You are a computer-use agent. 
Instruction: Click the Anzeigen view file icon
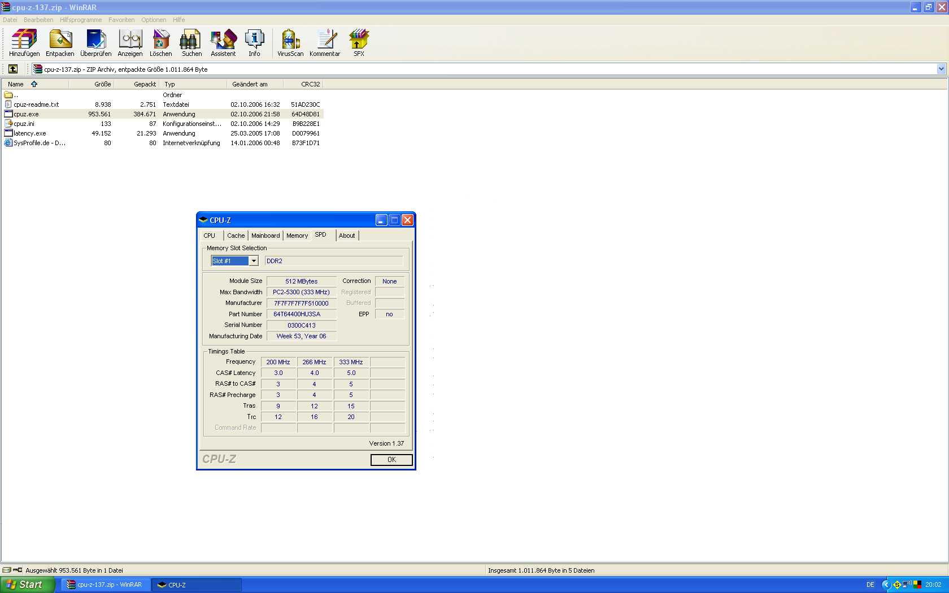pos(130,43)
